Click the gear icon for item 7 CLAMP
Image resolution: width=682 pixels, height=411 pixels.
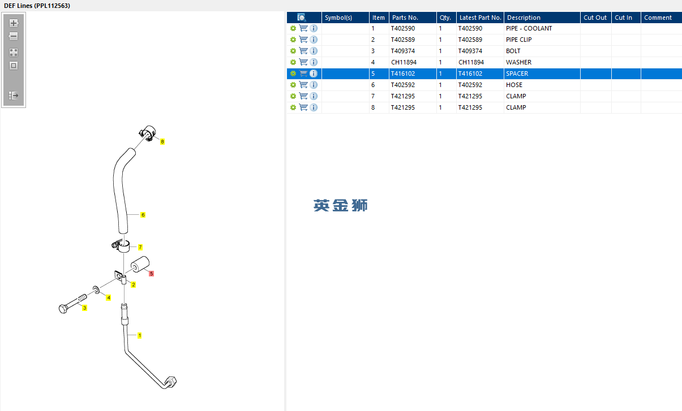[x=293, y=96]
